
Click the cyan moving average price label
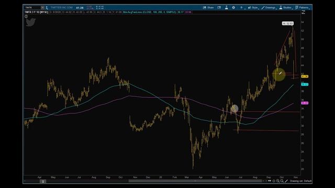pos(305,85)
